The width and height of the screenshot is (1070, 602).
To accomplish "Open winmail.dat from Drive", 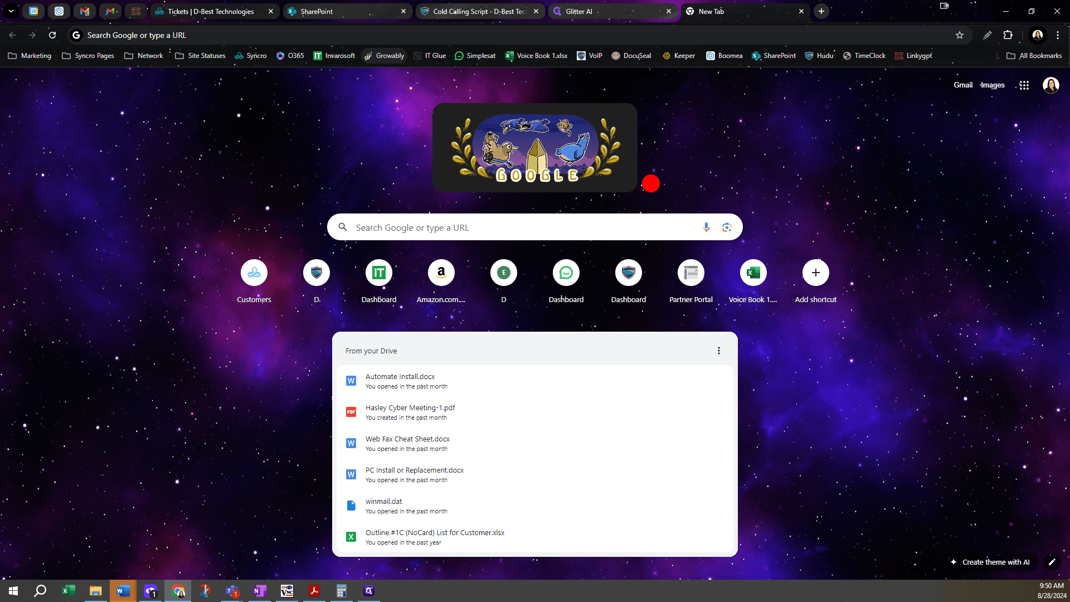I will [535, 506].
